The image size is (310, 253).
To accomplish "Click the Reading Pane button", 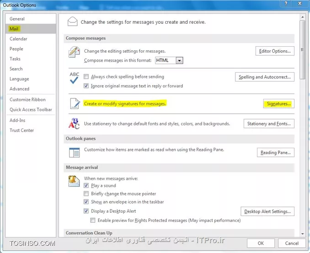I will (x=276, y=152).
